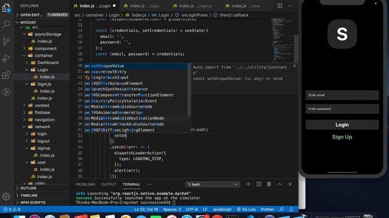This screenshot has height=218, width=389.
Task: Split the terminal panel
Action: 259,184
